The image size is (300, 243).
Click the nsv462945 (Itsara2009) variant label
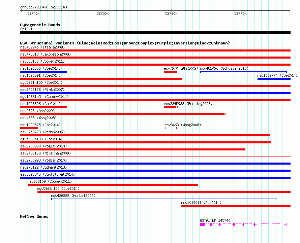42,47
